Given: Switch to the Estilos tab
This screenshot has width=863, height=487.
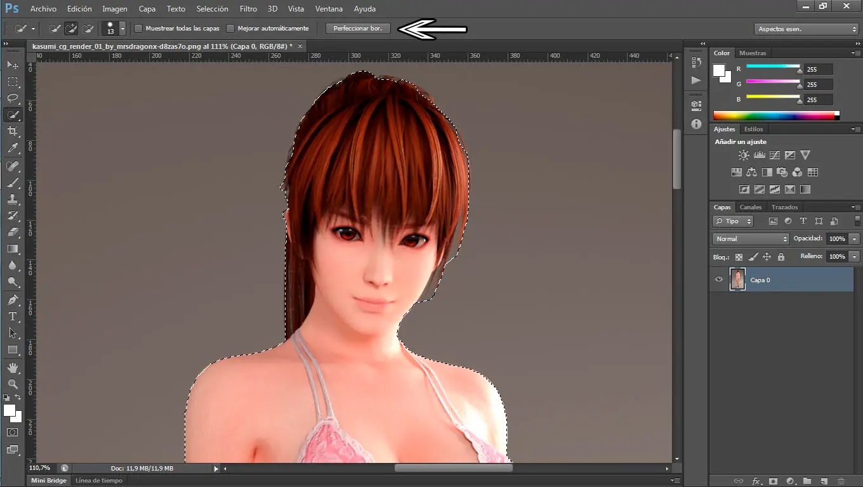Looking at the screenshot, I should point(754,129).
